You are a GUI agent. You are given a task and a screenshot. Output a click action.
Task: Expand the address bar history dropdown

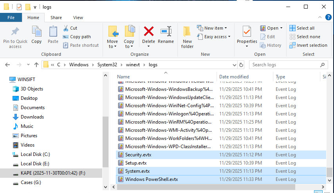[235, 65]
